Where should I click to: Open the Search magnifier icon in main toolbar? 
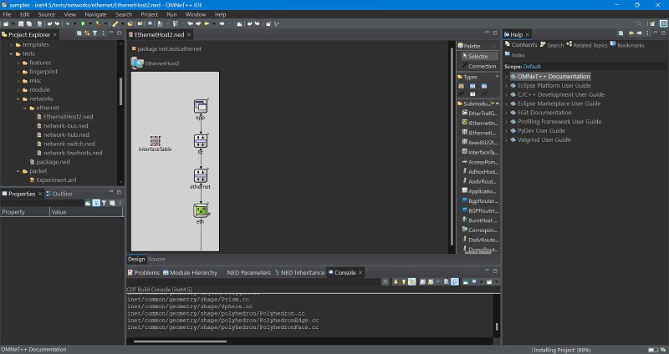point(639,24)
